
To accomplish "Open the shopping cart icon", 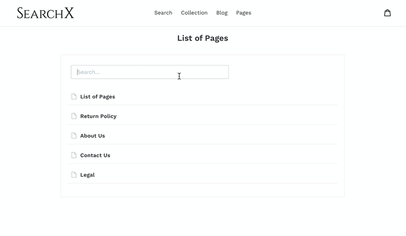I will tap(387, 13).
